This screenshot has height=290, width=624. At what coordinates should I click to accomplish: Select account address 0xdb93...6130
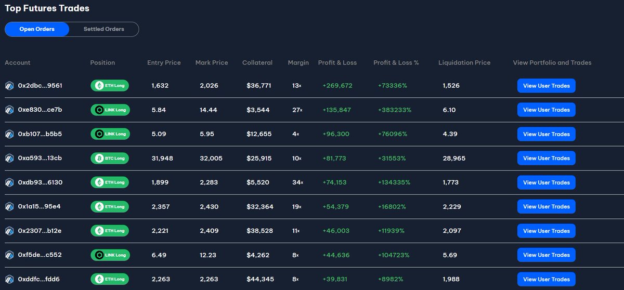click(x=40, y=182)
